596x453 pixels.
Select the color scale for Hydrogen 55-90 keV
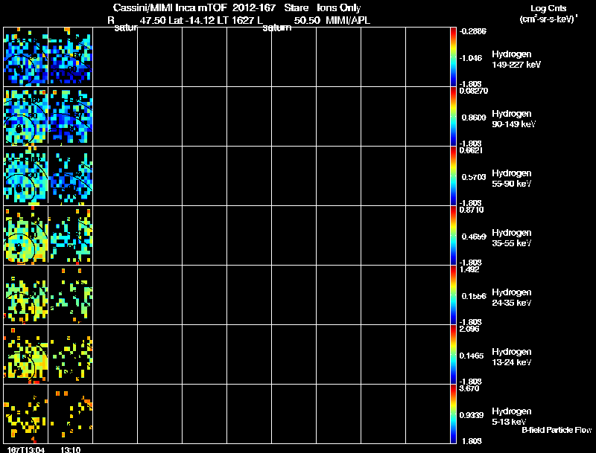(453, 176)
